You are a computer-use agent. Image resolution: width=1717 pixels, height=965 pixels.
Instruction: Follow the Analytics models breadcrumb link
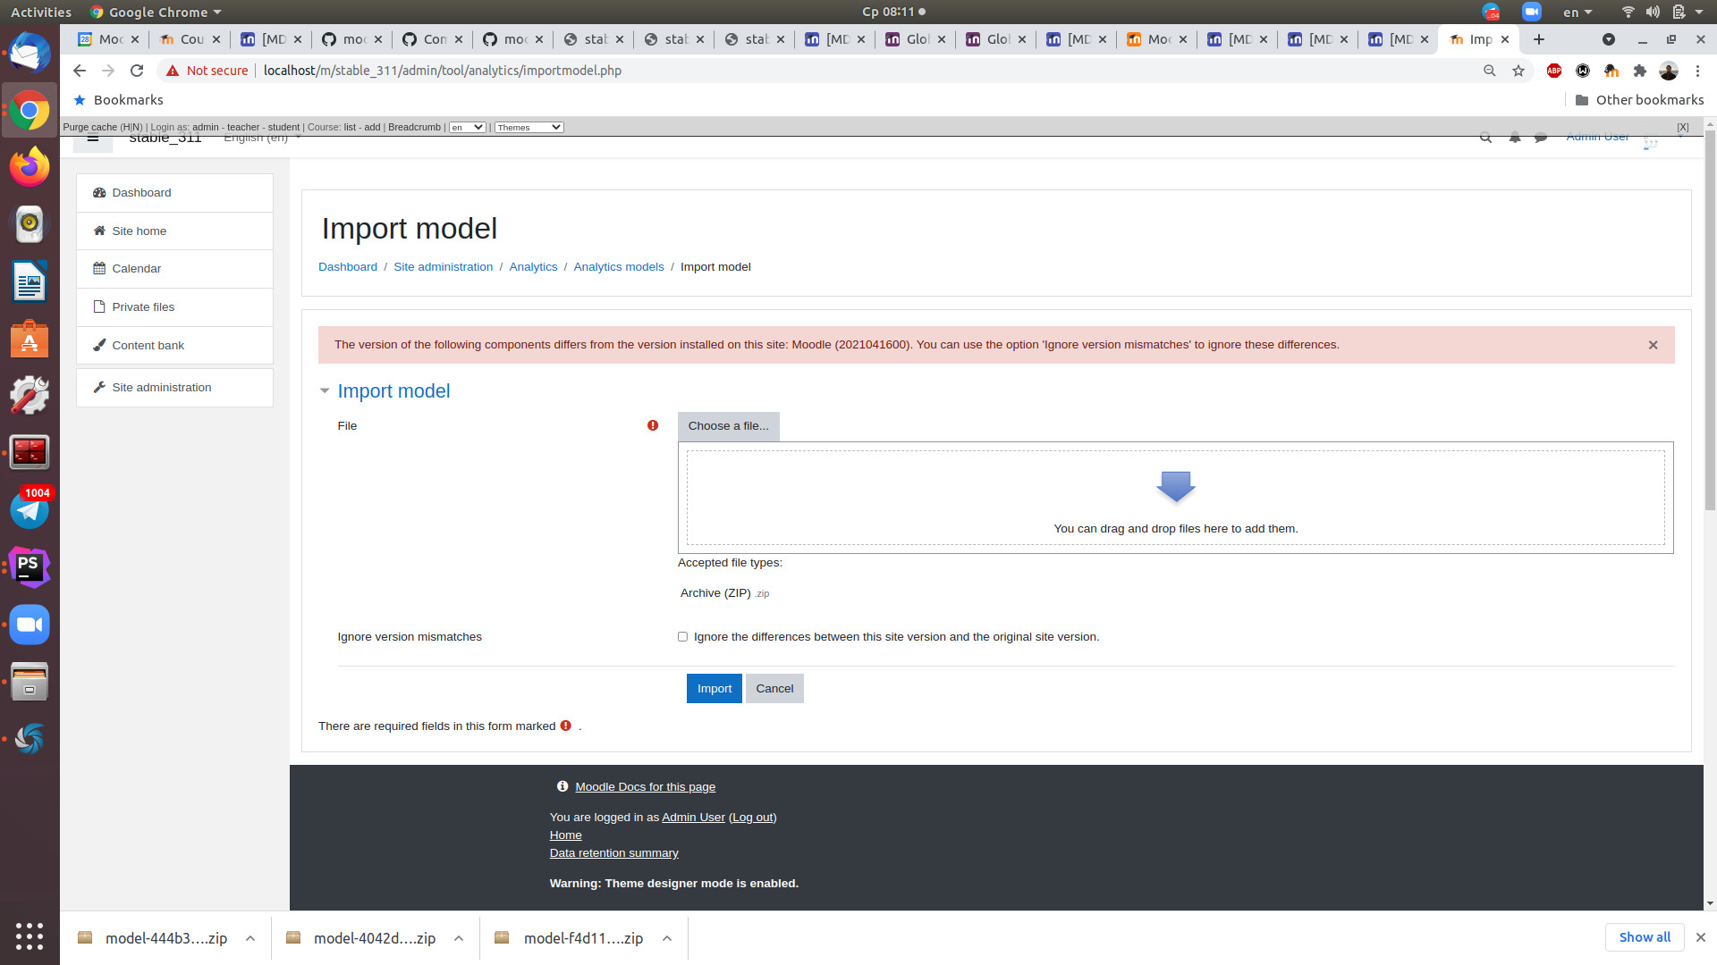tap(619, 267)
